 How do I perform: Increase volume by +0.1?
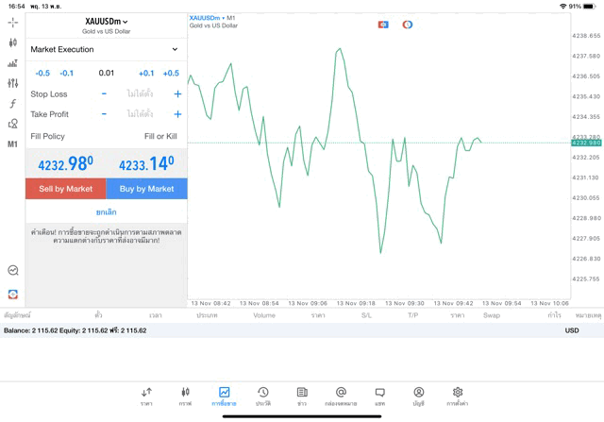(146, 74)
